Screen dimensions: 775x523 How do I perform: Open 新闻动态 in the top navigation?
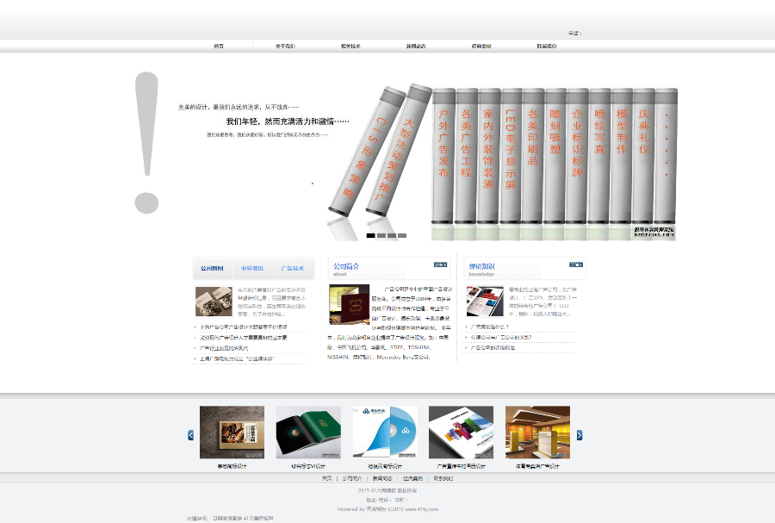(x=416, y=46)
